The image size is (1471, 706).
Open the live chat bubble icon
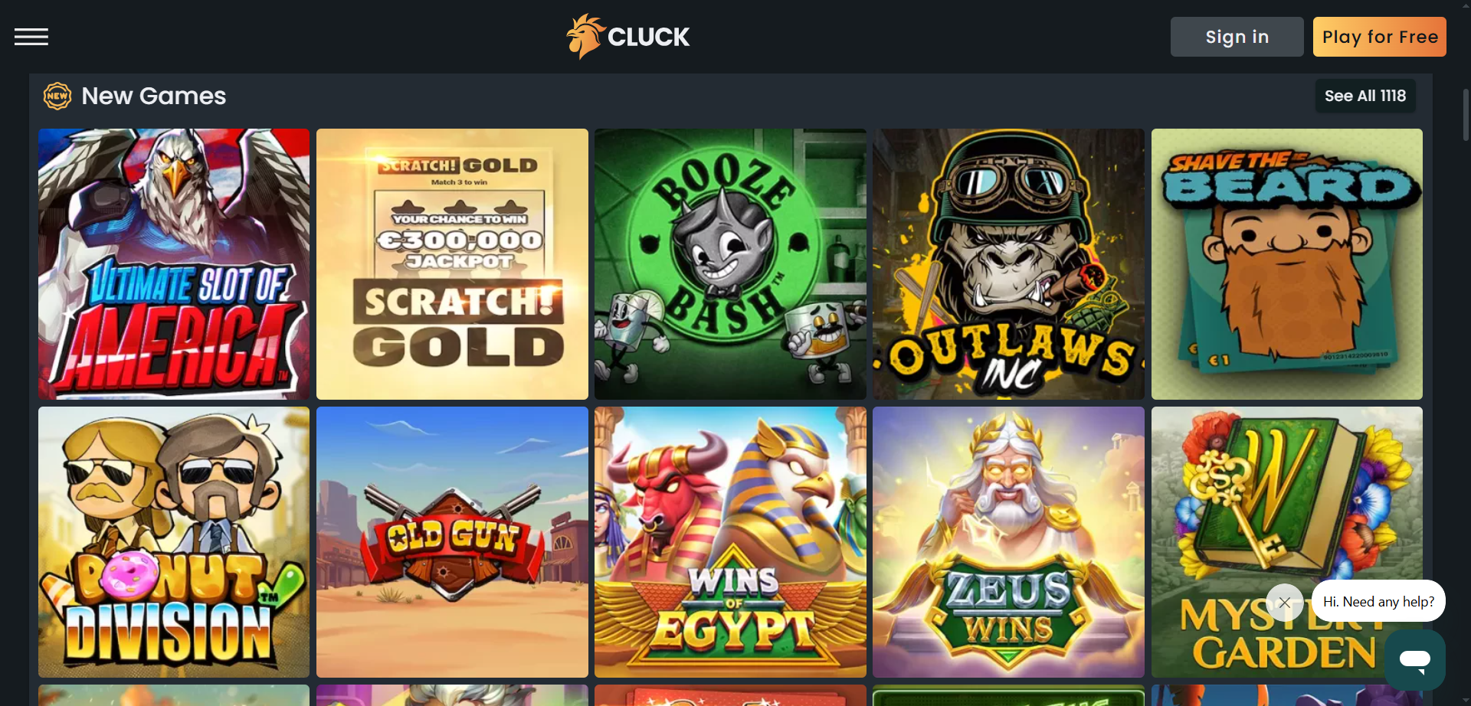pos(1414,660)
